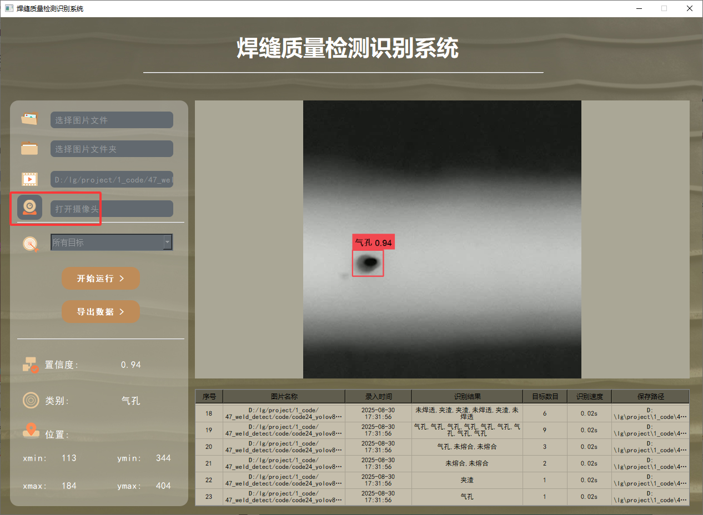Screen dimensions: 703x515
Task: Click xmax value 184
Action: 69,486
